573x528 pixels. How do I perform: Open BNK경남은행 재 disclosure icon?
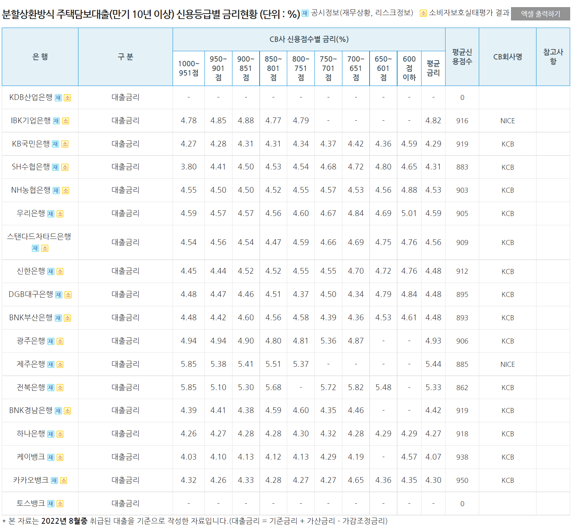pos(58,411)
